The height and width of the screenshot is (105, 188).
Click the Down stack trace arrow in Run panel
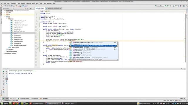click(6, 74)
